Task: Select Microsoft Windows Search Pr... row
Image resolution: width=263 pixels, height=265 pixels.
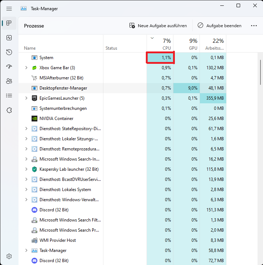Action: point(122,230)
